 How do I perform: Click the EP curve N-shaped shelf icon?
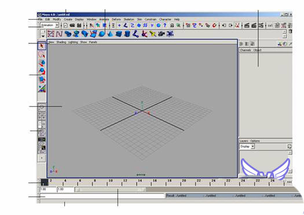click(x=59, y=34)
